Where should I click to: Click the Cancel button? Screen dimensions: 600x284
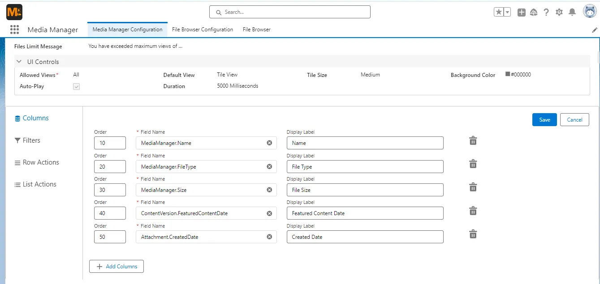[574, 119]
